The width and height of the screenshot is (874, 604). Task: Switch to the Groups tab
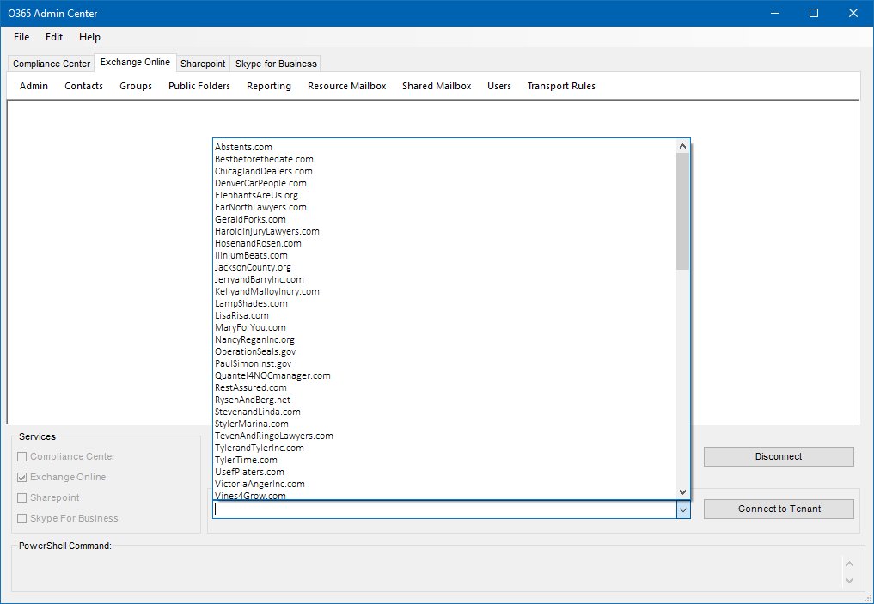(135, 86)
